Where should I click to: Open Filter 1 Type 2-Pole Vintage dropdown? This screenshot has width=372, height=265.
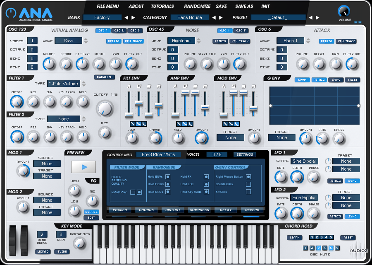(x=64, y=84)
